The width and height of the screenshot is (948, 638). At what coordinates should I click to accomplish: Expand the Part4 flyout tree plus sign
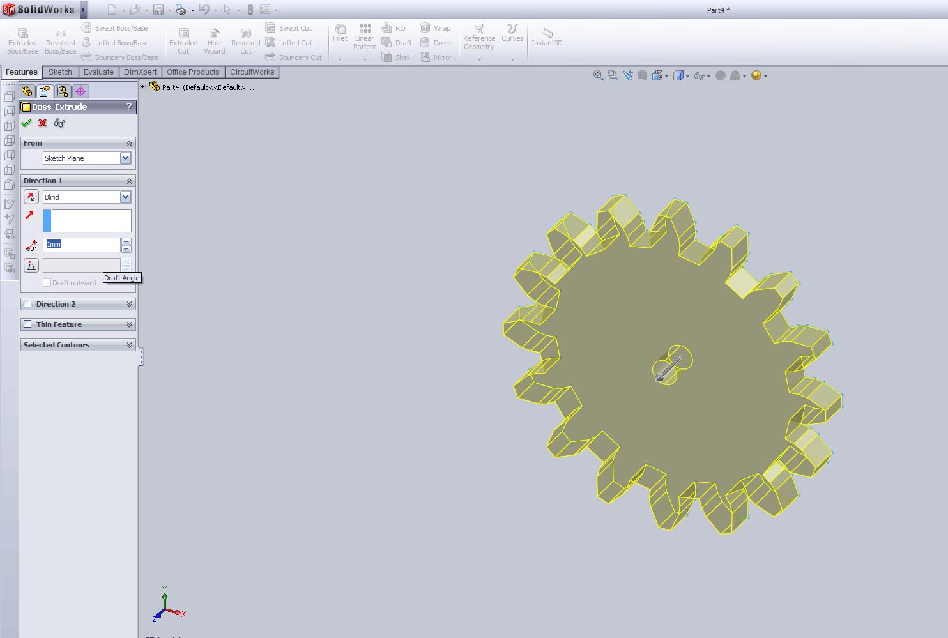tap(143, 87)
